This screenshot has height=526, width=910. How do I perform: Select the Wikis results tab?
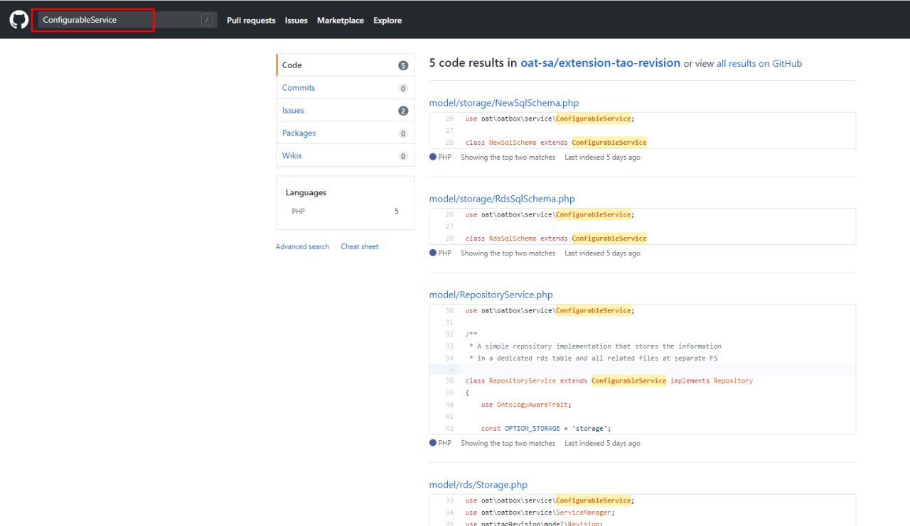pos(346,155)
